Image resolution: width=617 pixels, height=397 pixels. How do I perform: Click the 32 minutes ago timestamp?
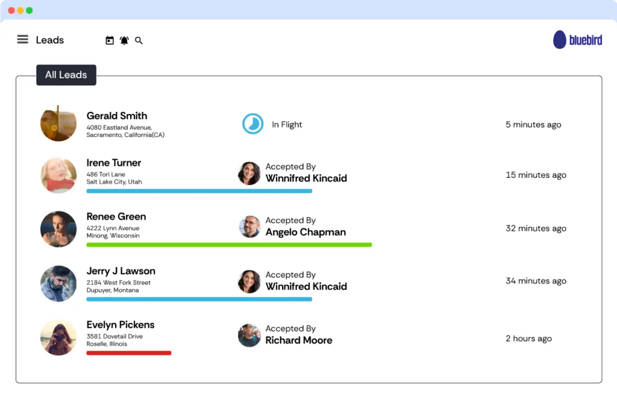[536, 228]
